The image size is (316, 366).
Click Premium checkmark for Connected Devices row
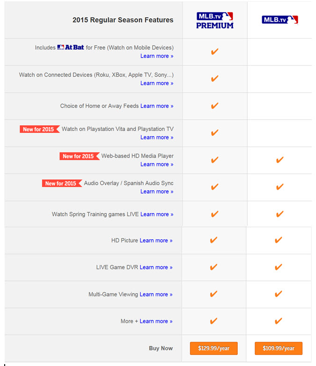pyautogui.click(x=214, y=79)
